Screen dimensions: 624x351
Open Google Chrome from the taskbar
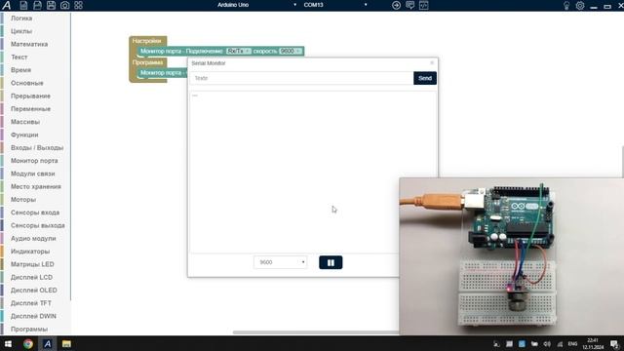28,344
